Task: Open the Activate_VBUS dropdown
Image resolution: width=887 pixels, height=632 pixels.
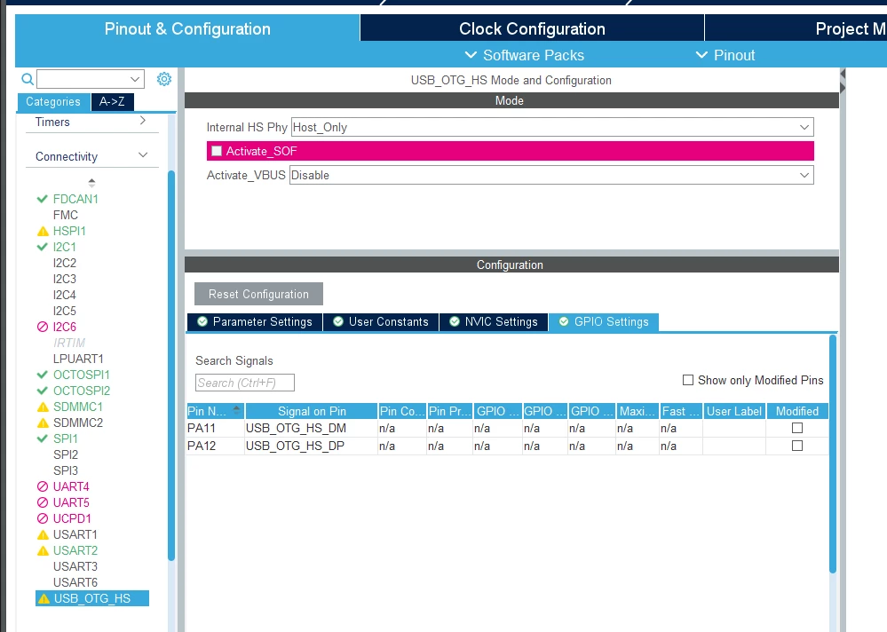Action: click(x=551, y=175)
